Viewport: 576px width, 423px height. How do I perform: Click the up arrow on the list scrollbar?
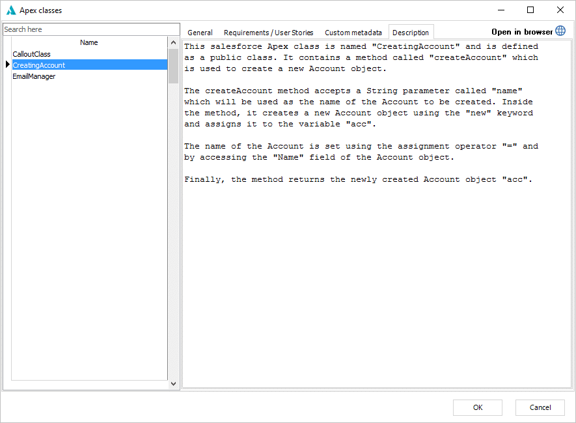(x=172, y=41)
